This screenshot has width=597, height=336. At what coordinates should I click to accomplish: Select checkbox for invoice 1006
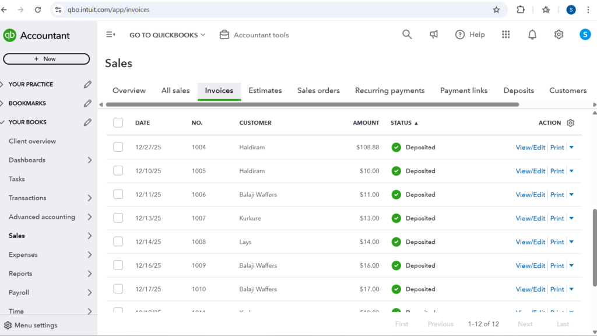point(118,194)
